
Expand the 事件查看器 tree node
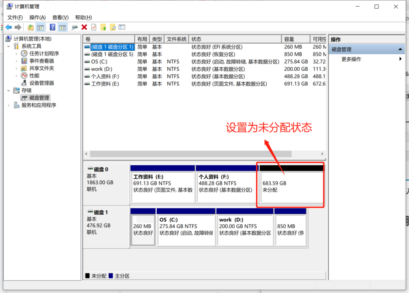click(x=16, y=61)
